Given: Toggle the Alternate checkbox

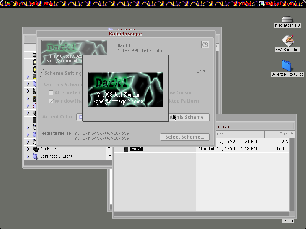Looking at the screenshot, I should tap(51, 93).
